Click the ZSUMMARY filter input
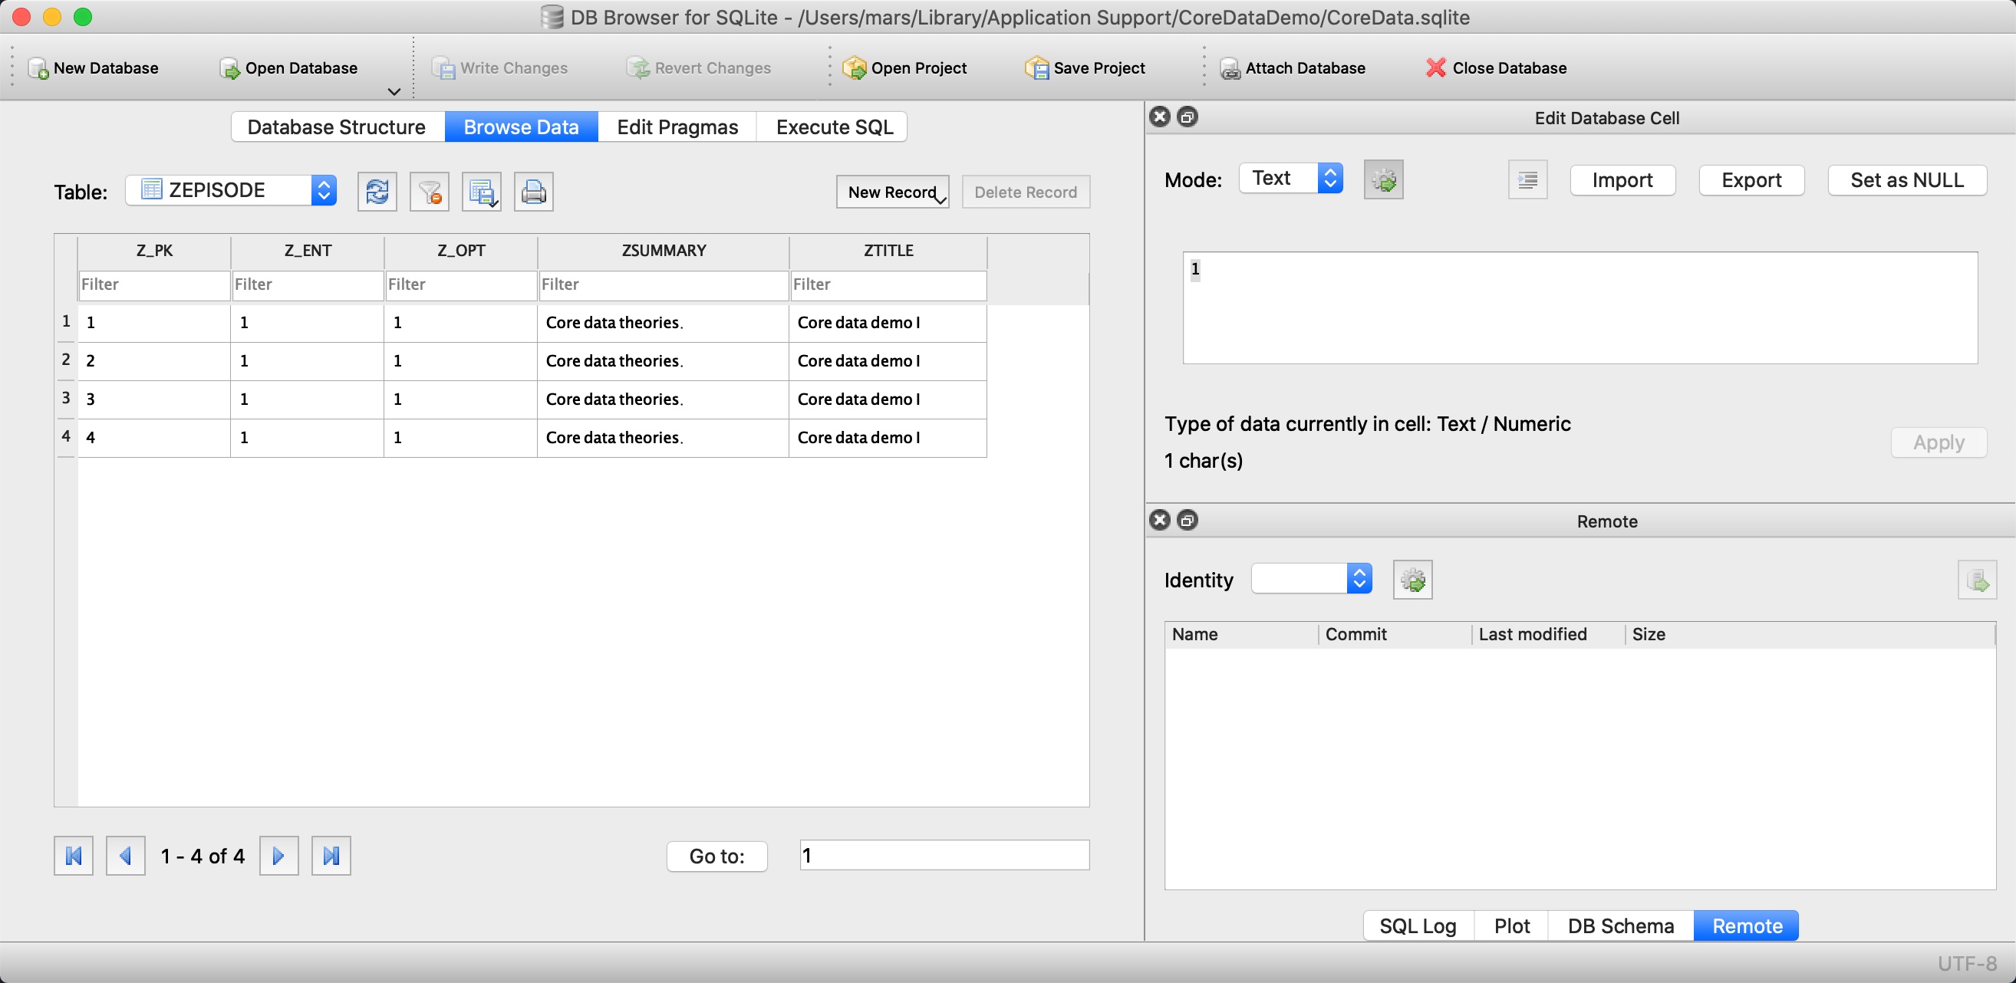Image resolution: width=2016 pixels, height=983 pixels. click(x=664, y=285)
